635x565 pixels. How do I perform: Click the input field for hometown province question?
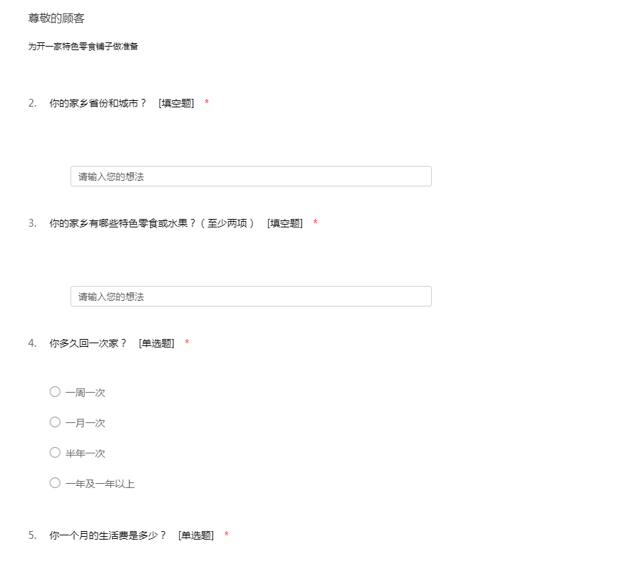pos(250,177)
